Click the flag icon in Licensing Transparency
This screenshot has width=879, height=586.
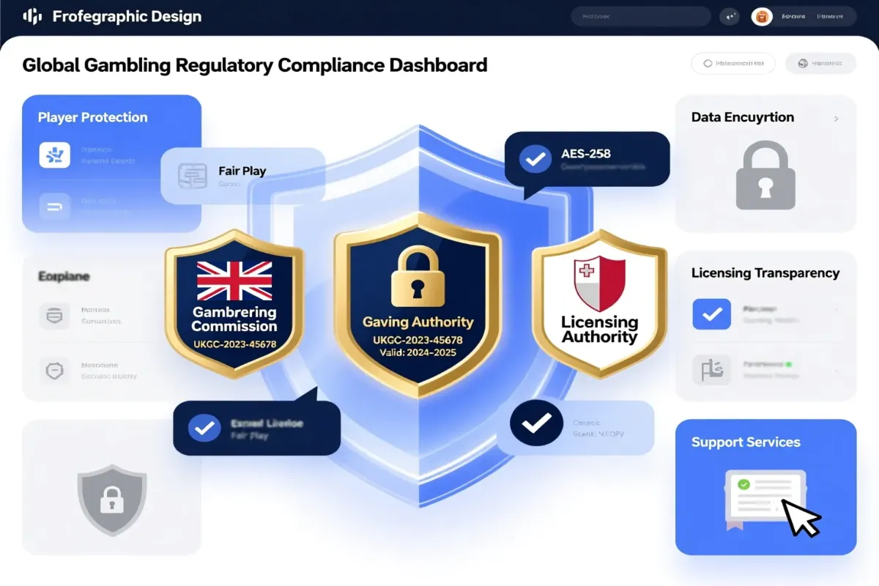click(711, 368)
